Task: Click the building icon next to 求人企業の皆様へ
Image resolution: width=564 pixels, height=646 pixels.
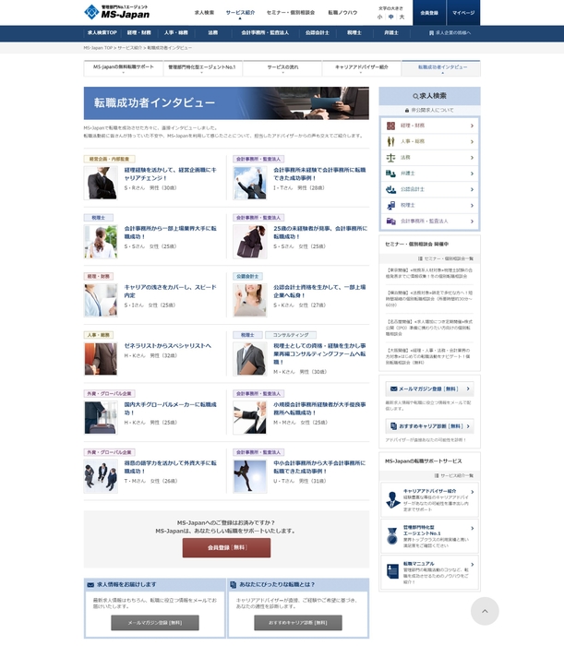Action: [431, 33]
